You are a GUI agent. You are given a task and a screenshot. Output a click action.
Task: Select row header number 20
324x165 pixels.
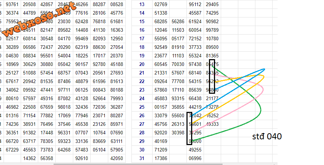coord(141,64)
